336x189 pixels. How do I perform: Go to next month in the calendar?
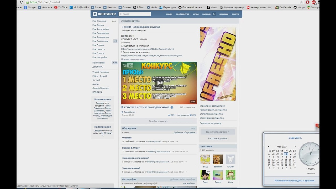295,146
